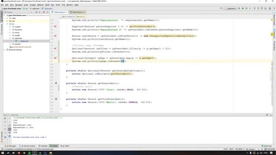Collapse the optionals package

click(10, 38)
